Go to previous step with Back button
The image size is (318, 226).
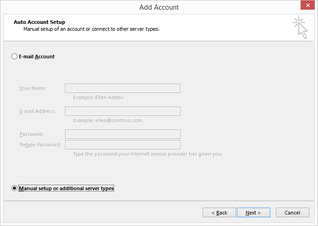pyautogui.click(x=219, y=213)
